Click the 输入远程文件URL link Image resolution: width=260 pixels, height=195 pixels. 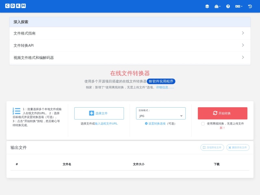point(106,123)
